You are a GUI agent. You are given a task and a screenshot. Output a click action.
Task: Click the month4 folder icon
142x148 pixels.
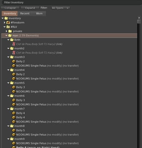[x=12, y=70]
